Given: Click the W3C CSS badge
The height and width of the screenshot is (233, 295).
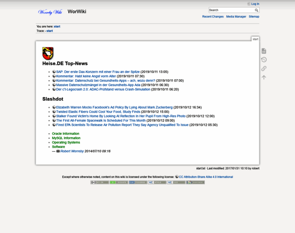Looking at the screenshot, I should click(176, 183).
